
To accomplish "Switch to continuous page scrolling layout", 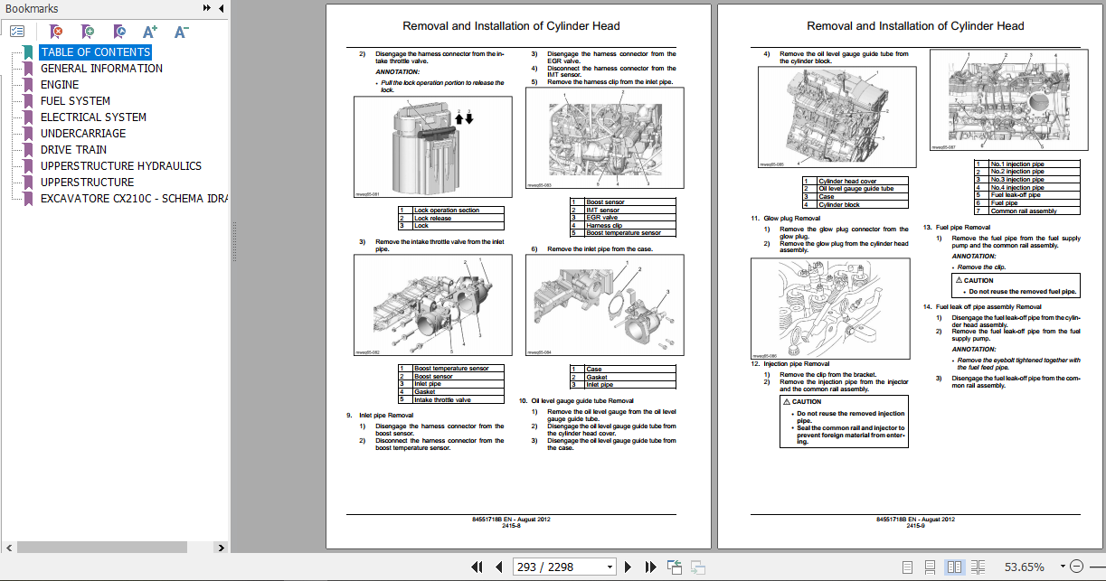I will pyautogui.click(x=931, y=567).
